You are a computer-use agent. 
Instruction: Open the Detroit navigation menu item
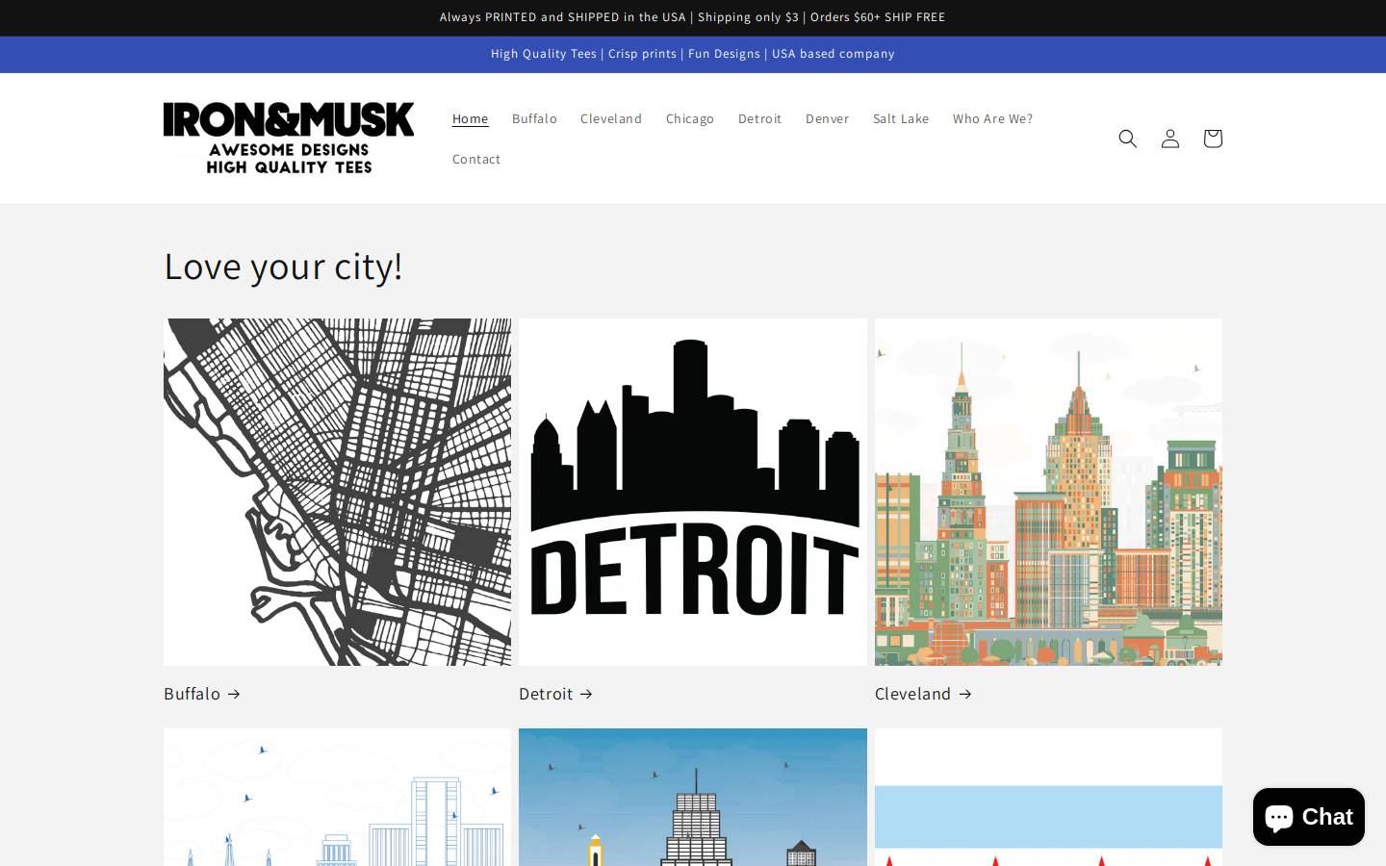point(760,118)
